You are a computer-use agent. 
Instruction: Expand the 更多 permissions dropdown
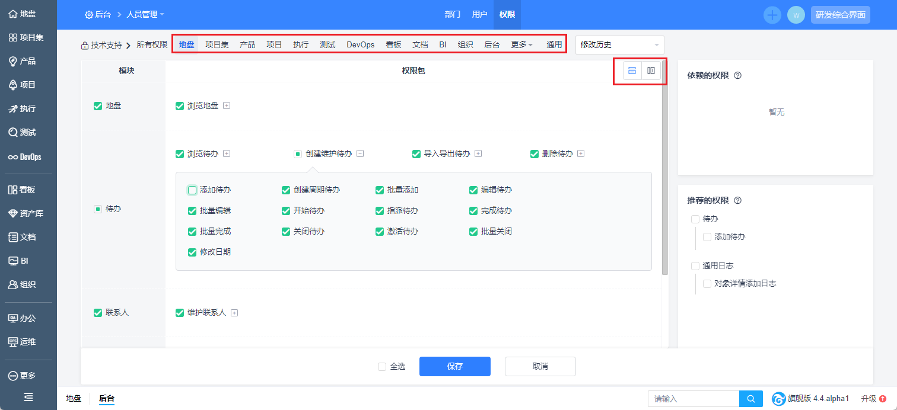click(x=521, y=44)
